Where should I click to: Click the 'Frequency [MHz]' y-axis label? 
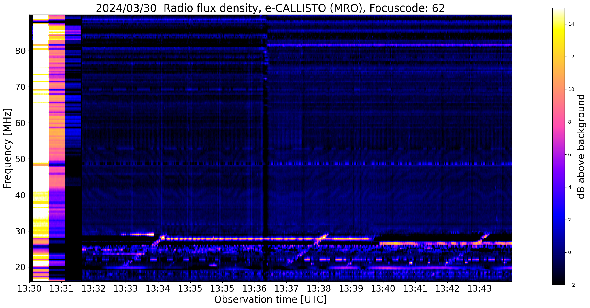click(7, 148)
